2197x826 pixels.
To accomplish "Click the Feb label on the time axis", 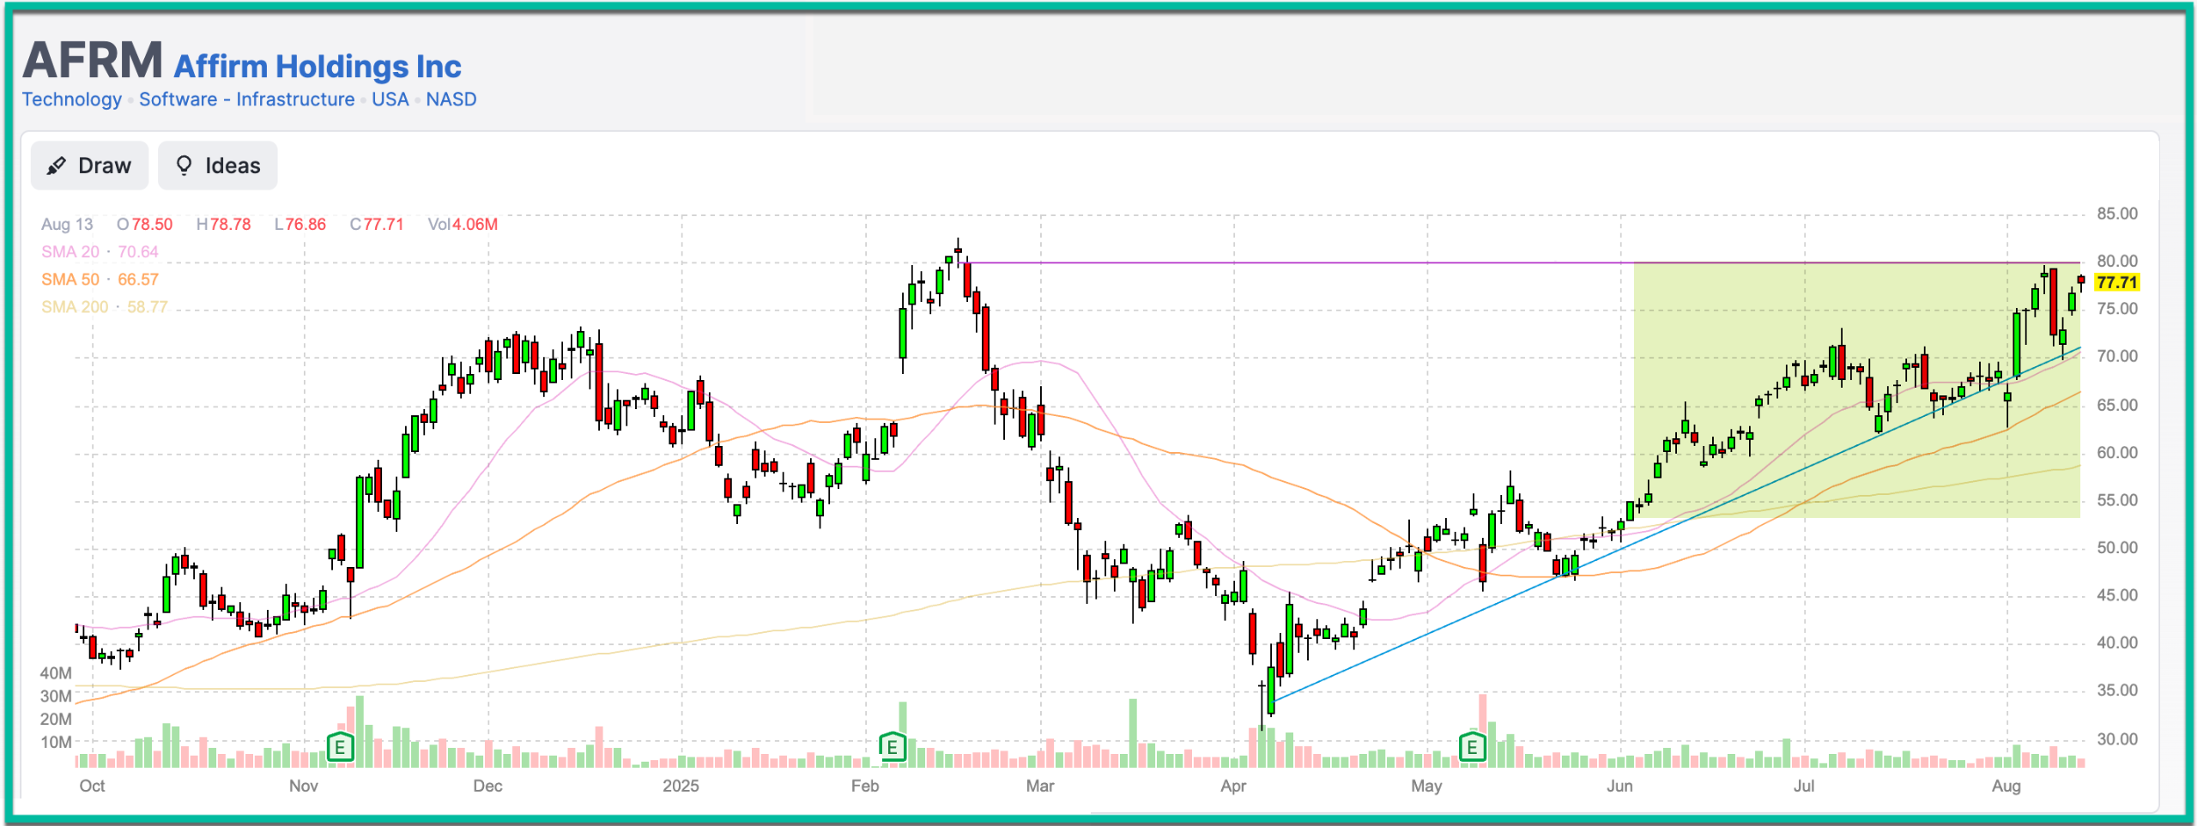I will (x=865, y=786).
